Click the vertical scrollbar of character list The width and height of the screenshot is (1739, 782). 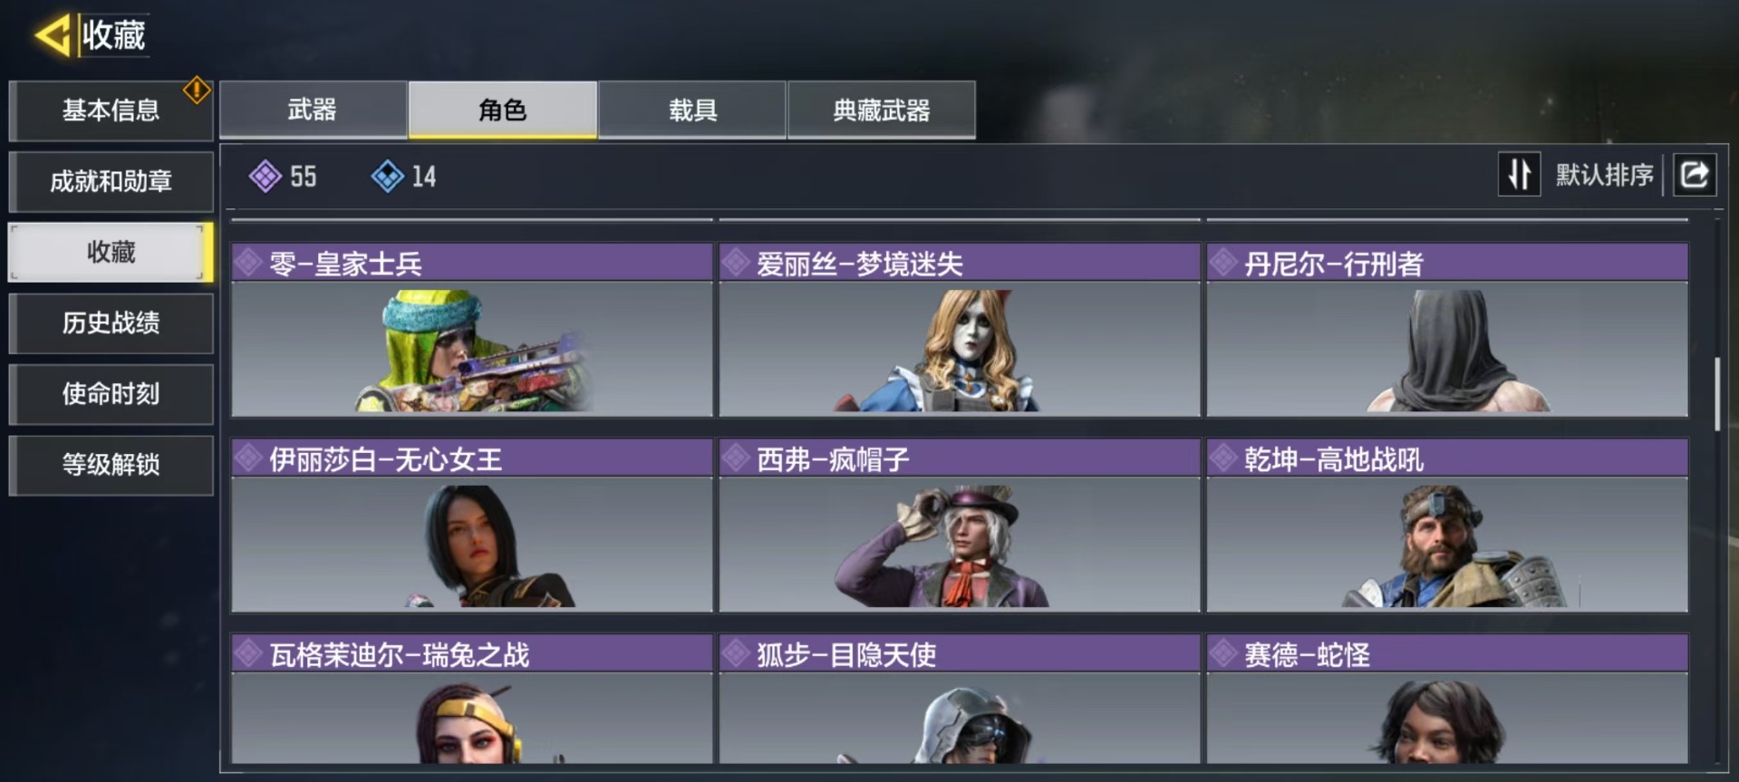pos(1716,394)
